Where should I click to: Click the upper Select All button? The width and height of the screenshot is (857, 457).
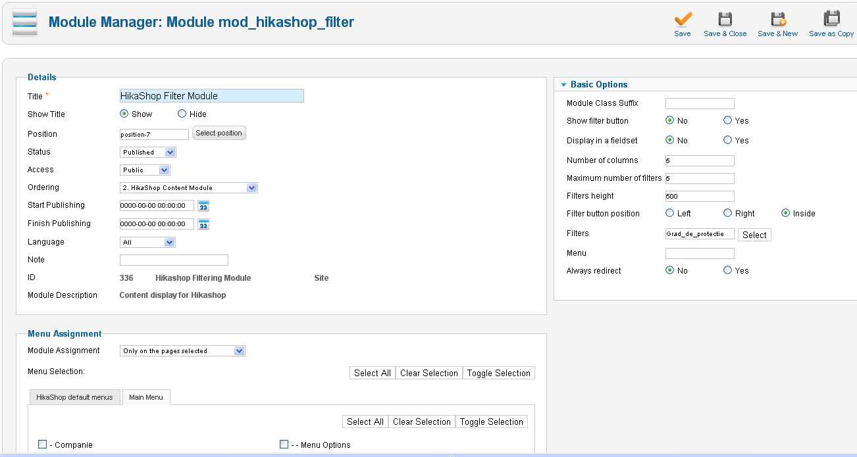[x=373, y=373]
